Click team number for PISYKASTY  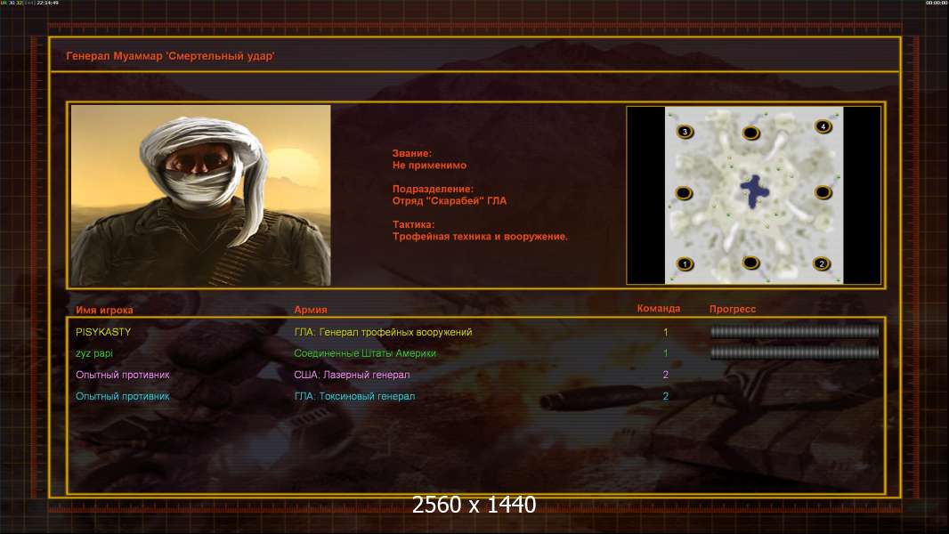(x=665, y=332)
